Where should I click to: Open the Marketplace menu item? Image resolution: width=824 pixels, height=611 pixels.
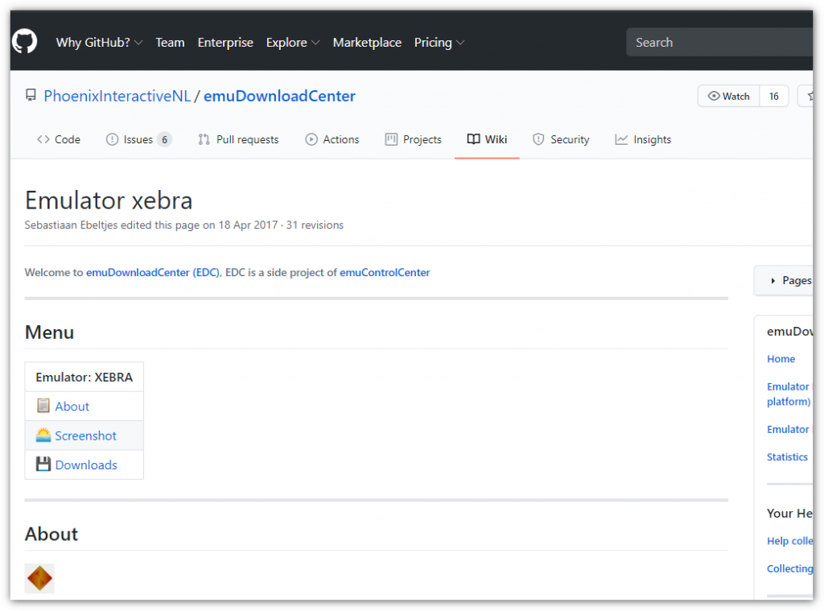[367, 43]
